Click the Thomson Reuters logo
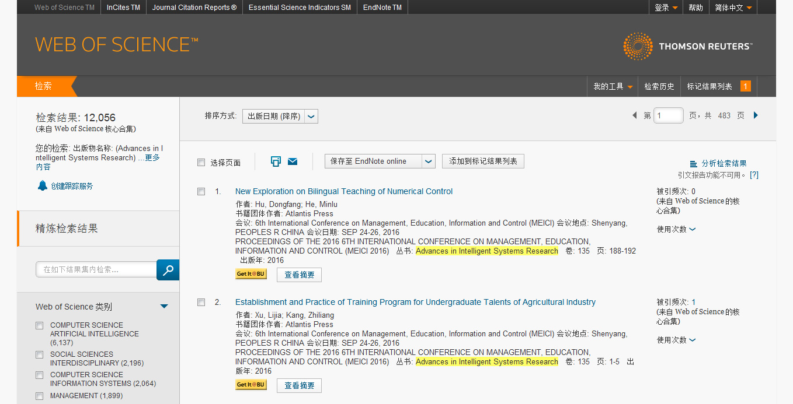The height and width of the screenshot is (404, 793). (688, 46)
